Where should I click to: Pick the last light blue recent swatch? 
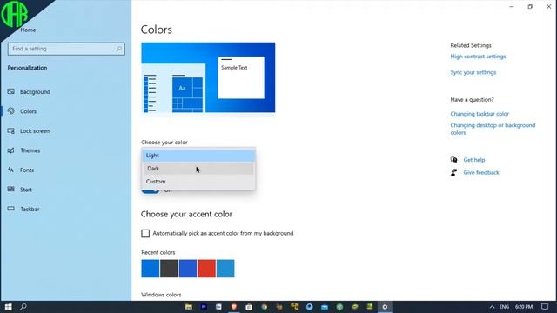click(225, 269)
